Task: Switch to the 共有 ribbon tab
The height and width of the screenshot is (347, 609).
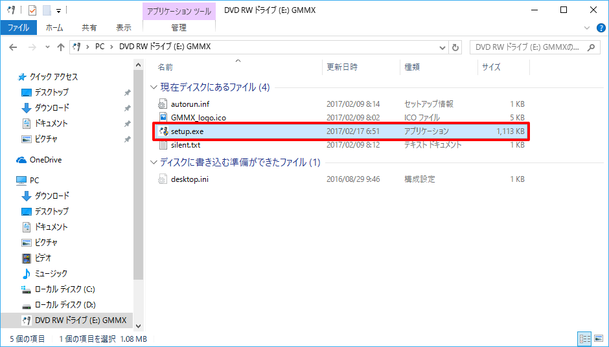Action: (x=89, y=28)
